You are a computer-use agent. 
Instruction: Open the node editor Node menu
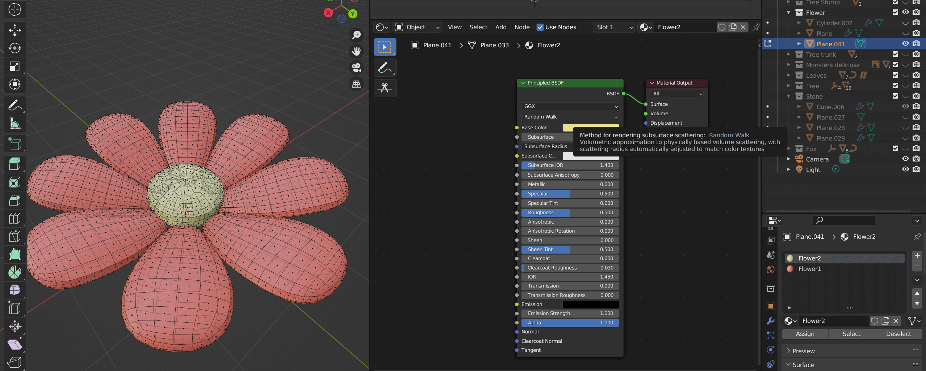522,27
